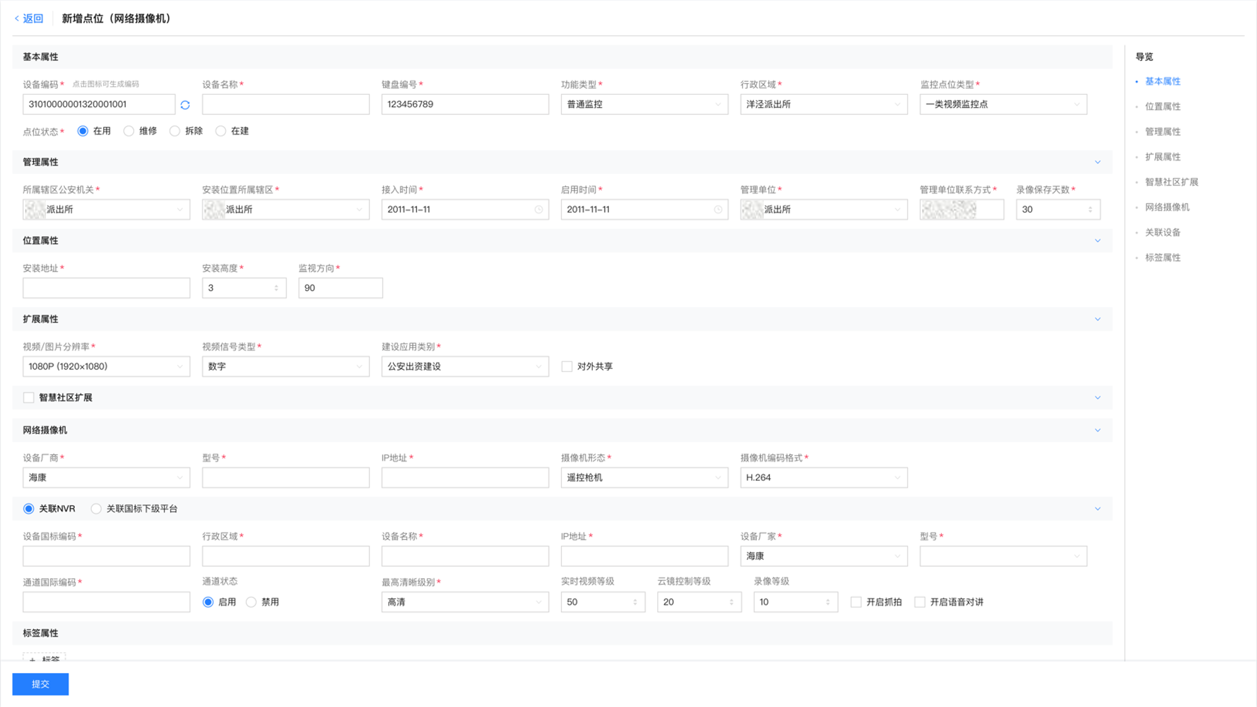Click the clock icon in 接入时间 field
This screenshot has height=707, width=1257.
(x=539, y=209)
